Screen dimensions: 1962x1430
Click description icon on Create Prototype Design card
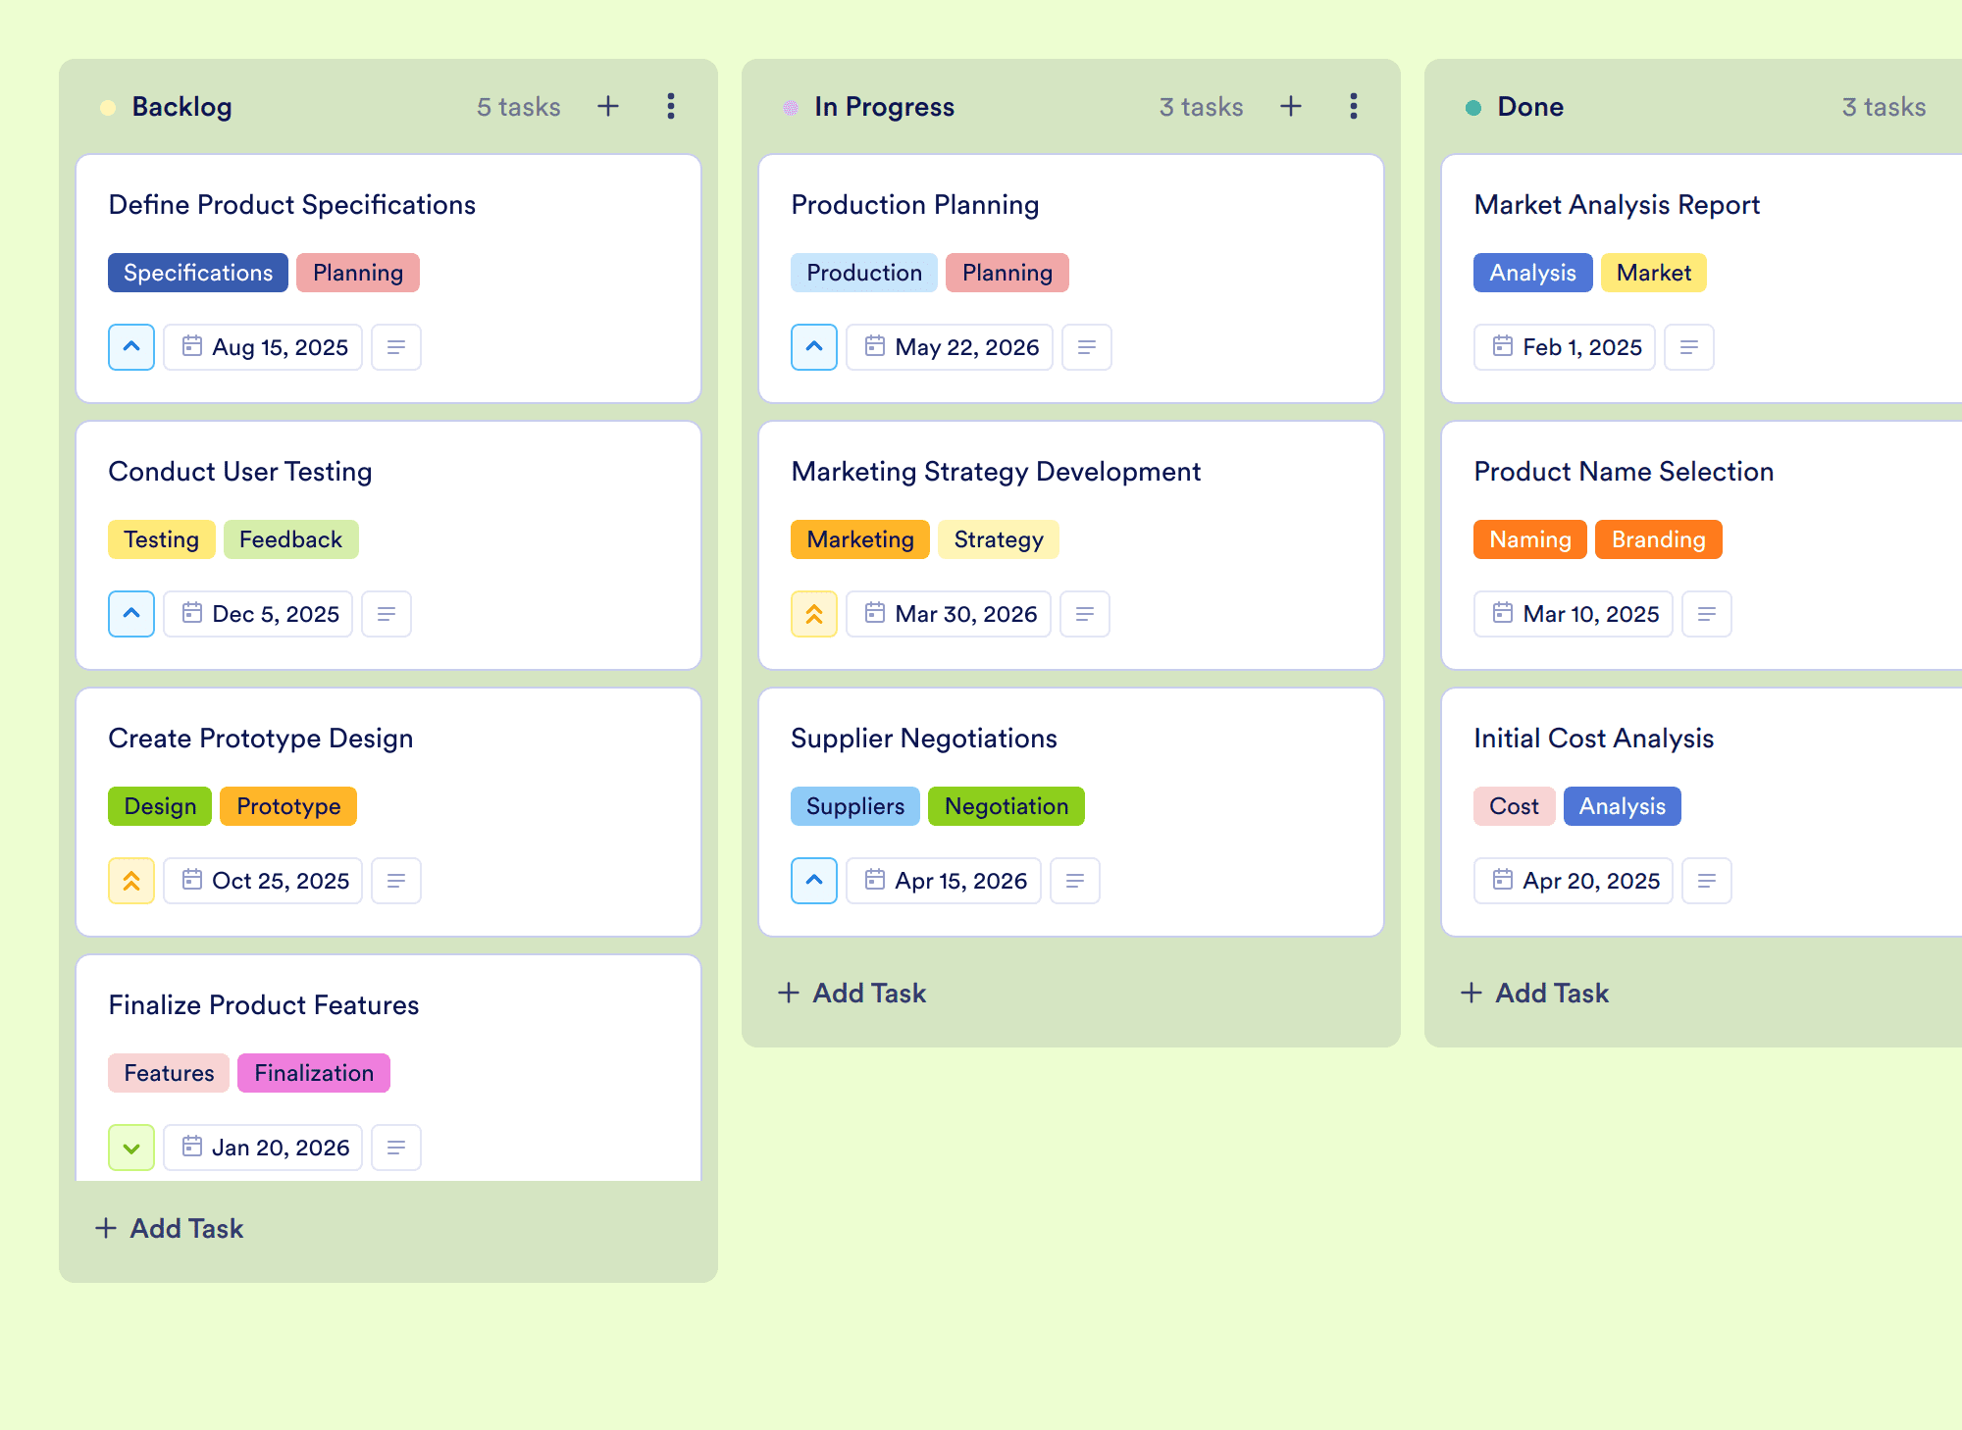coord(396,881)
